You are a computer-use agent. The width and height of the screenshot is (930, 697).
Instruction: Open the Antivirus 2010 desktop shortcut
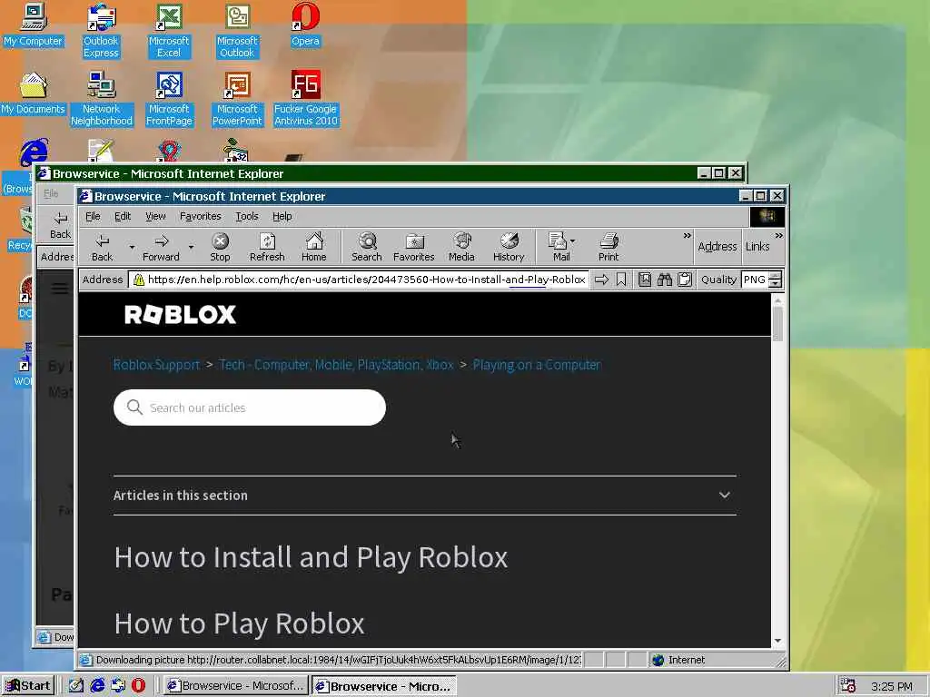(x=305, y=99)
